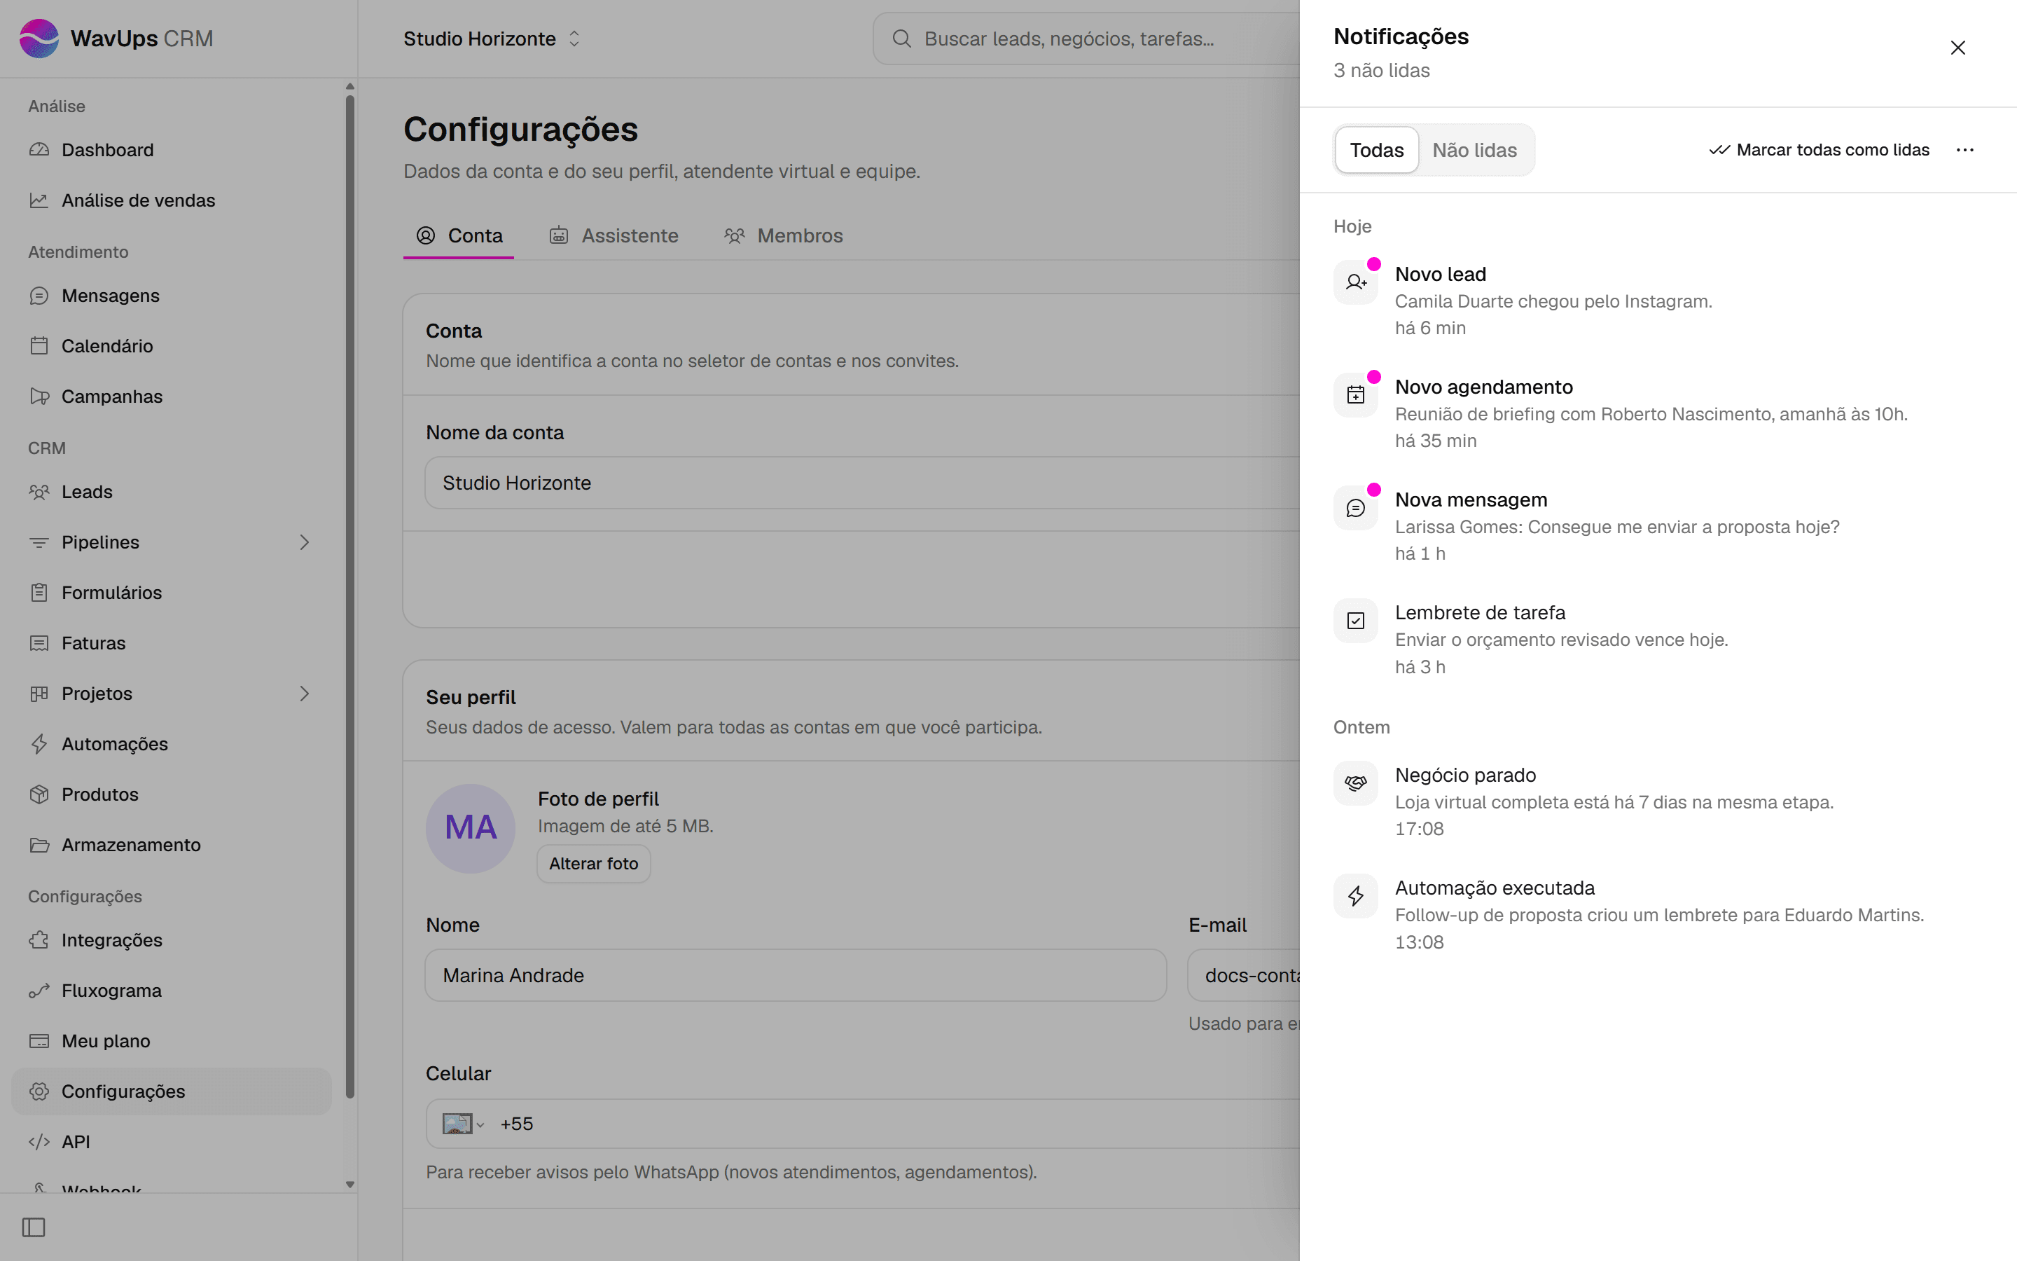Click the Novo lead notification icon
The image size is (2017, 1261).
tap(1356, 283)
